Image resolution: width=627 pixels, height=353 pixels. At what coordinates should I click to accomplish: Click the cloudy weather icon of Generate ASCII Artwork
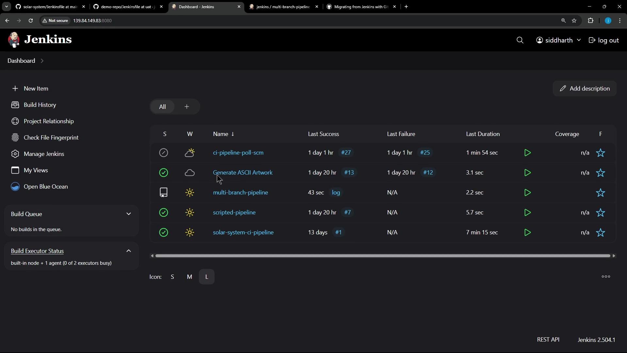coord(190,173)
